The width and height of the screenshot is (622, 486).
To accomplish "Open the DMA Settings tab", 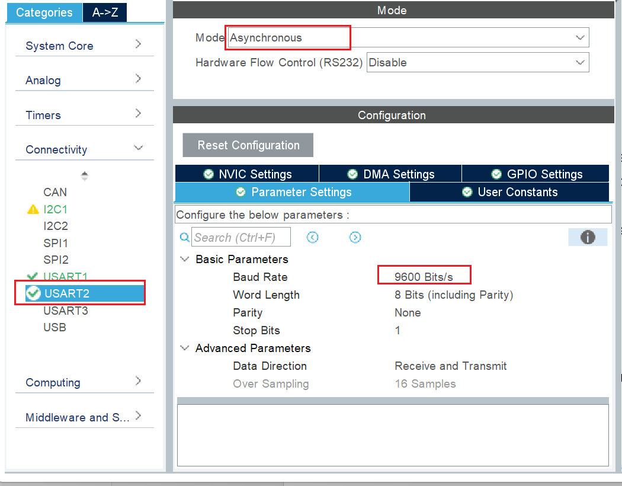I will click(390, 174).
